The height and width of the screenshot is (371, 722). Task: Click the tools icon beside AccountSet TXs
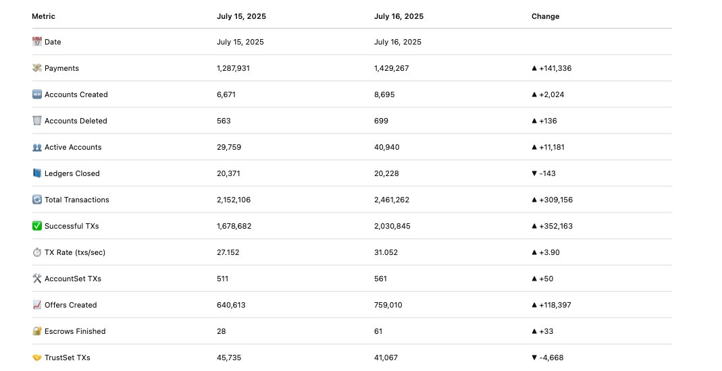point(37,279)
